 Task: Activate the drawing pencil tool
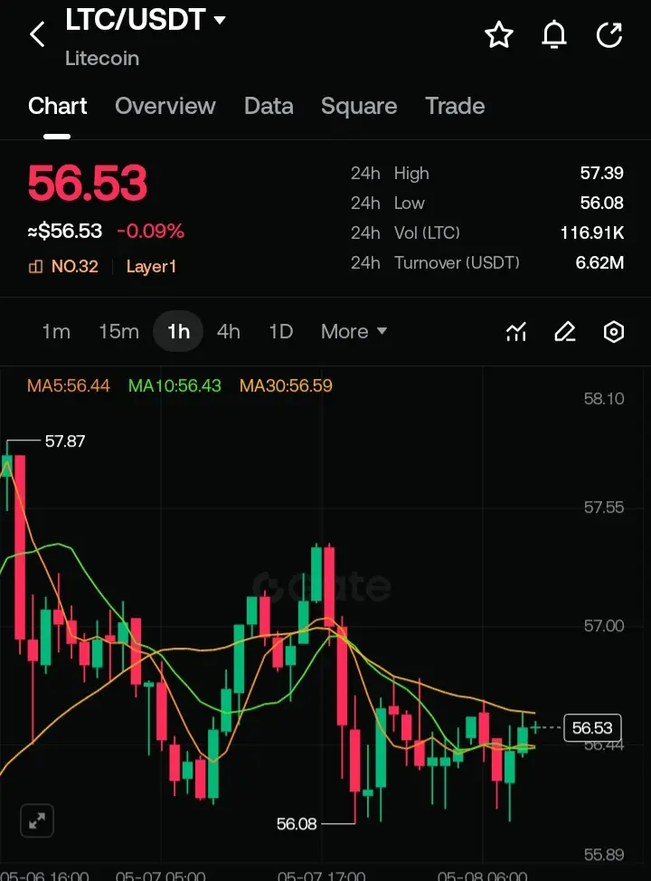pos(564,332)
